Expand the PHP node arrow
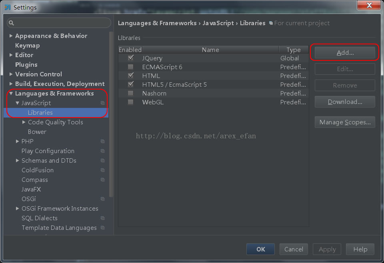The image size is (384, 263). [17, 141]
